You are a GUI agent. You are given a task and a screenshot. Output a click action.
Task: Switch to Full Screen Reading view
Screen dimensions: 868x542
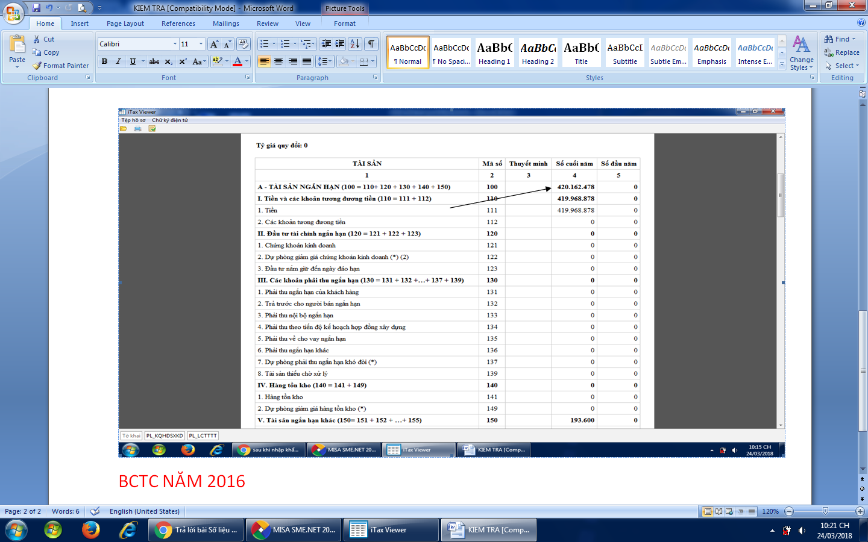pyautogui.click(x=719, y=511)
